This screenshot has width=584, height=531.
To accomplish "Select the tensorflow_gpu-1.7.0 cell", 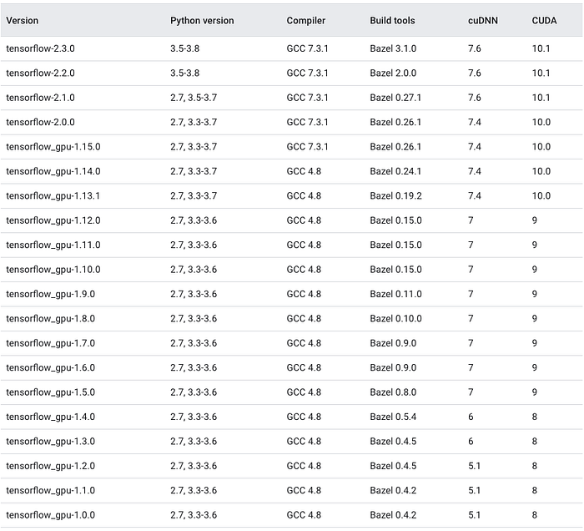I will (x=51, y=343).
